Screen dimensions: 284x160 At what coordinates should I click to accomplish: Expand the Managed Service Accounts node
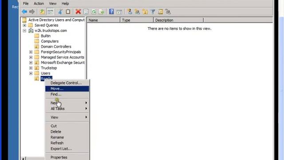31,57
